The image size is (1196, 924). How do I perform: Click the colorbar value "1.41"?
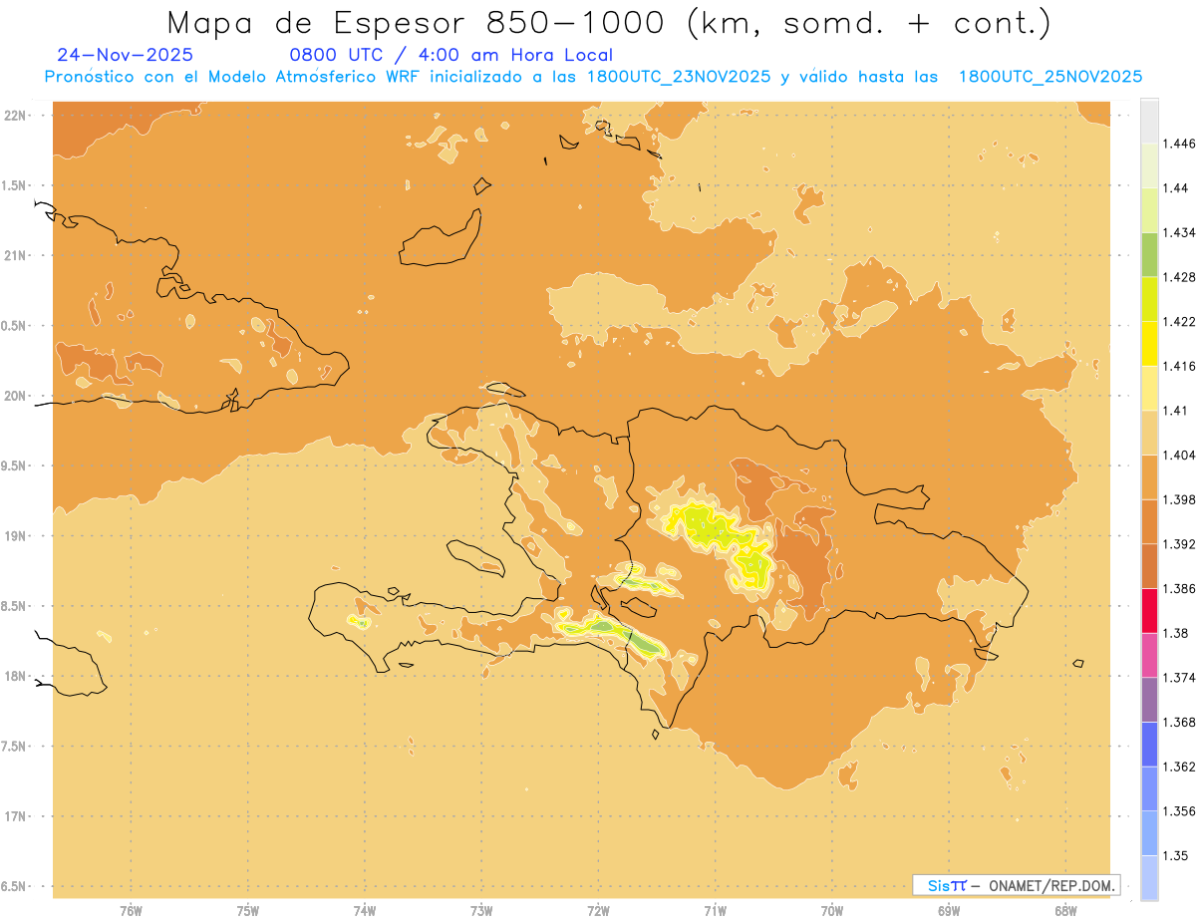(x=1177, y=411)
